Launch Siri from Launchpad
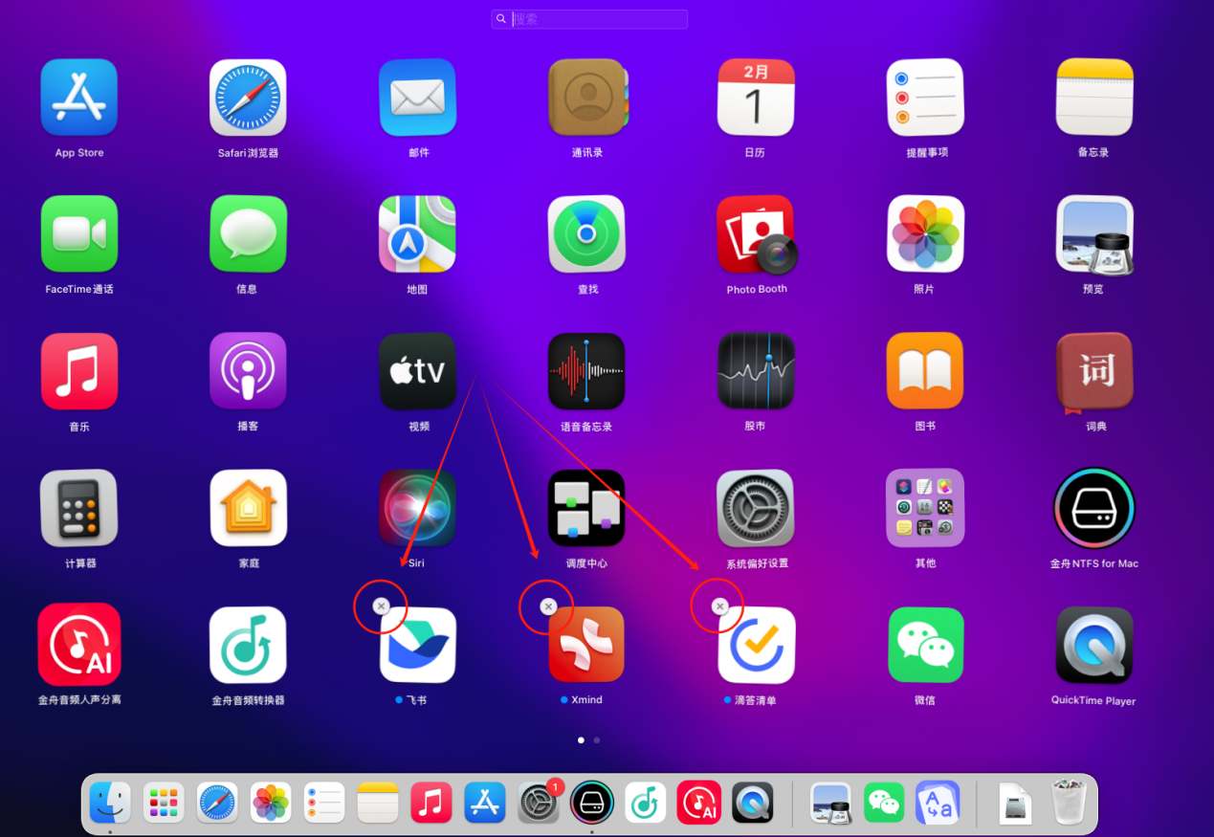This screenshot has width=1214, height=837. pyautogui.click(x=418, y=508)
